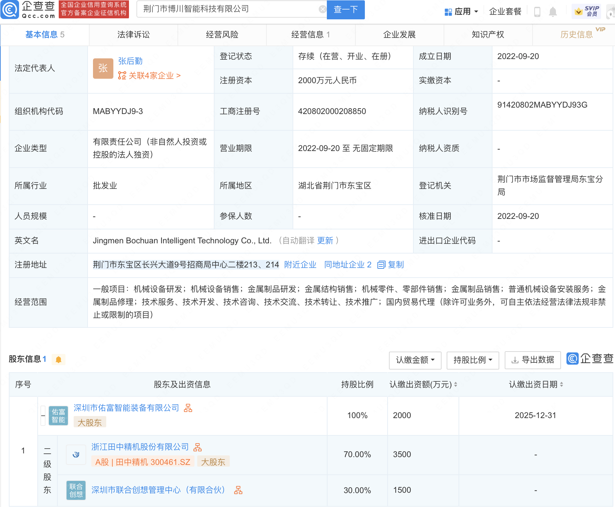Open the 同地址企业 2 link
The image size is (615, 507).
348,265
